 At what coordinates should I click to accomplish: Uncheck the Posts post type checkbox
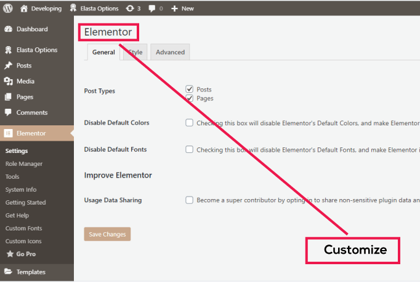click(x=190, y=89)
